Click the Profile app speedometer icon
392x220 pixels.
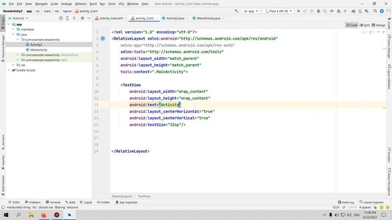point(332,11)
